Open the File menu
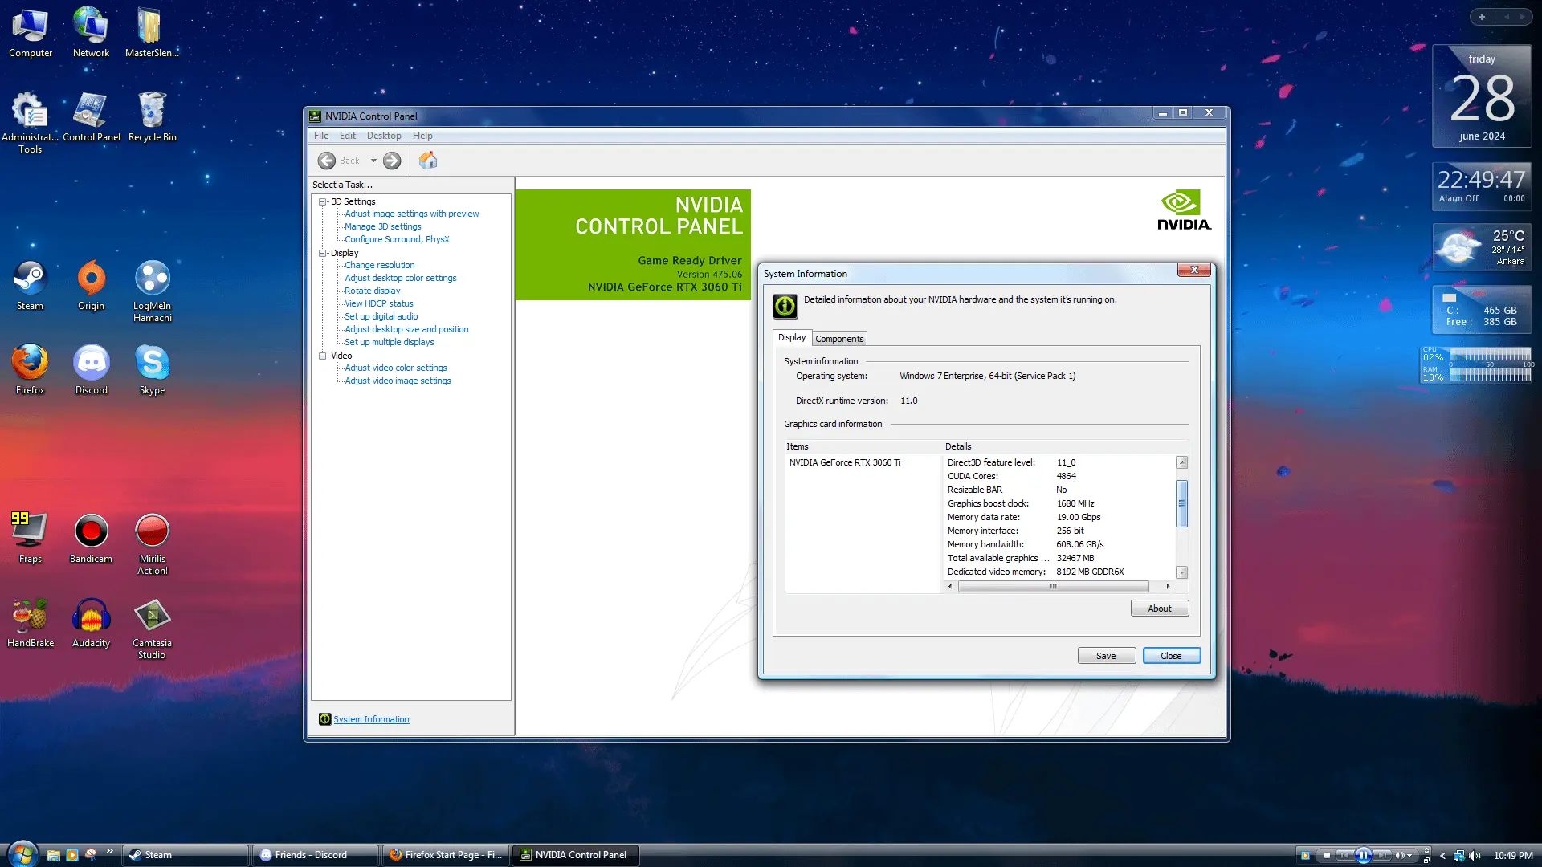 [x=321, y=136]
